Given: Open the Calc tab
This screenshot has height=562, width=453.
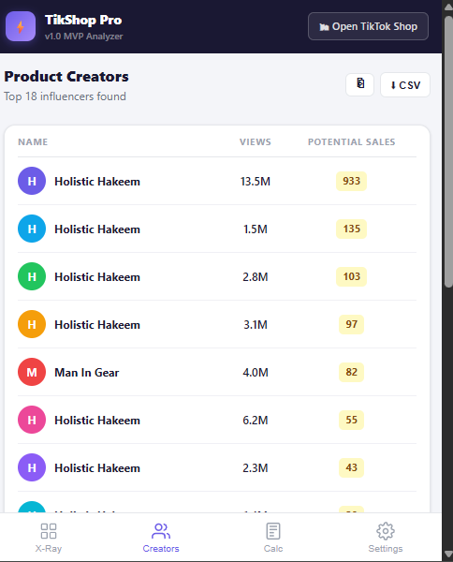Looking at the screenshot, I should pyautogui.click(x=273, y=538).
